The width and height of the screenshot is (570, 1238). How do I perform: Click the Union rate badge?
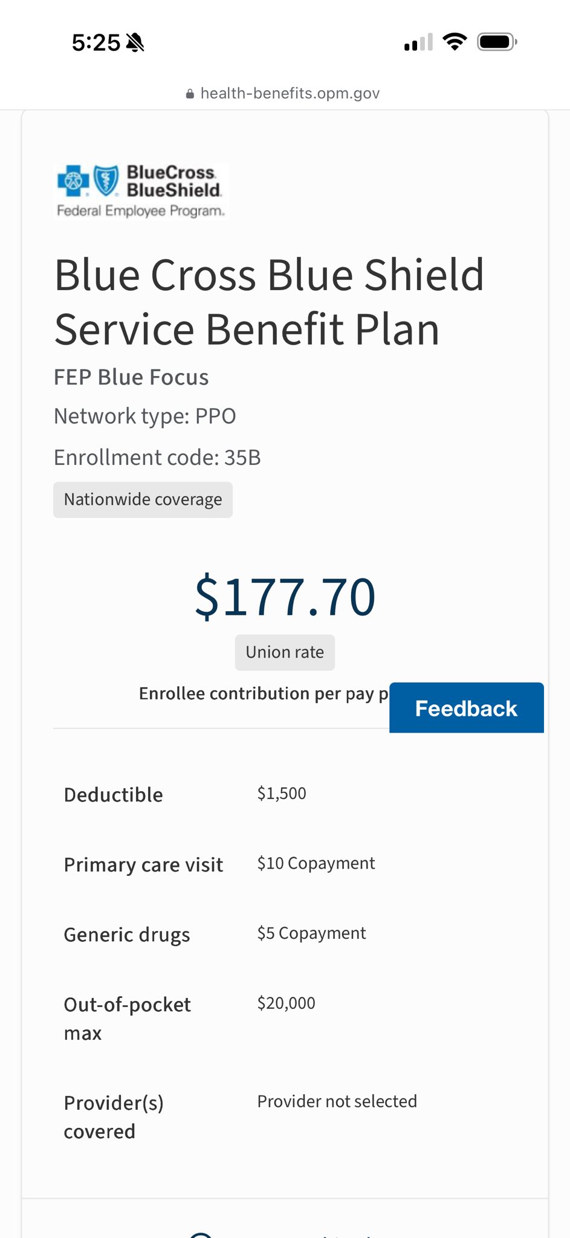coord(285,652)
